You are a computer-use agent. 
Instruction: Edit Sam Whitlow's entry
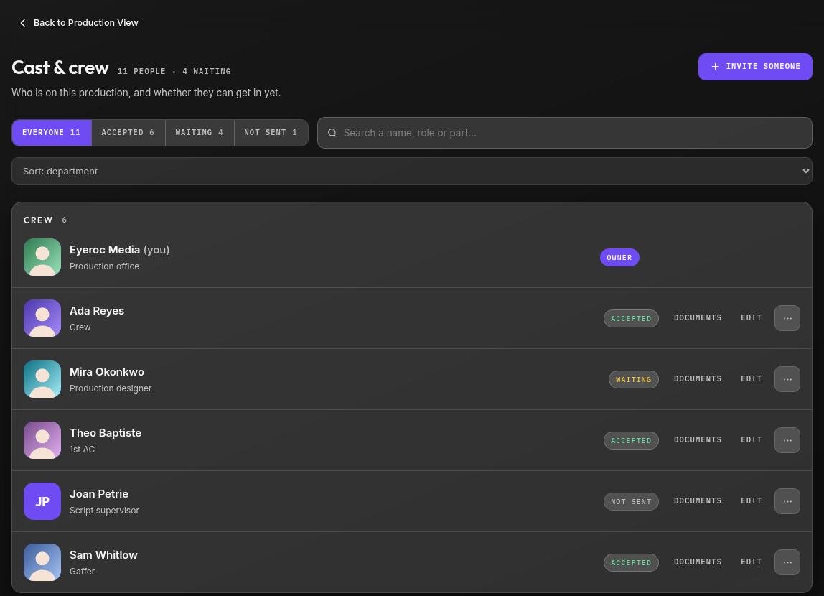tap(751, 562)
